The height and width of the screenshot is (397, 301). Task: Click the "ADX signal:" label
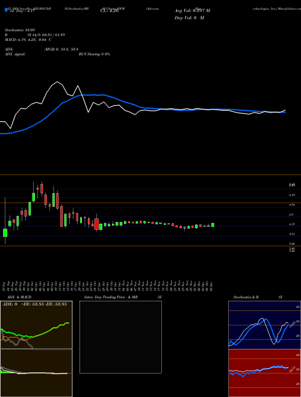point(14,54)
